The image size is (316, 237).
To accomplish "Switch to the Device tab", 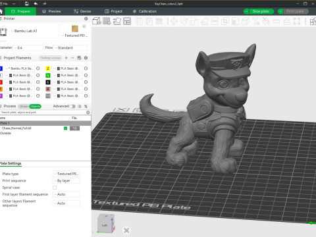I will tap(82, 11).
